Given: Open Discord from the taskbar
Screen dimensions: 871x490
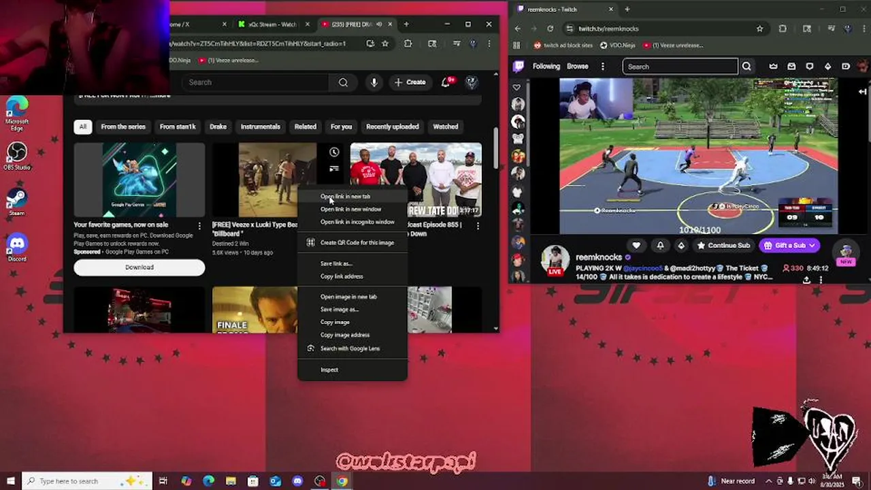Looking at the screenshot, I should (297, 481).
